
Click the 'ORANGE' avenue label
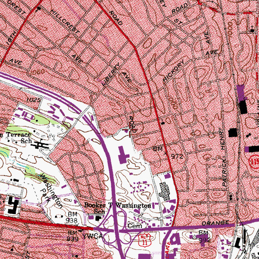tap(215, 223)
